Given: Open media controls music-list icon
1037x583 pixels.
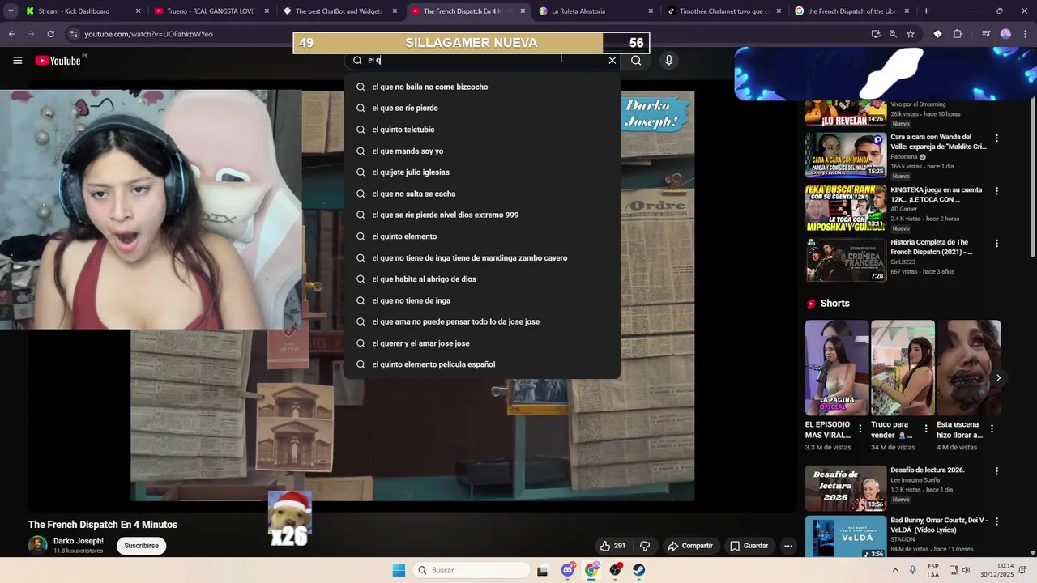Looking at the screenshot, I should coord(986,34).
